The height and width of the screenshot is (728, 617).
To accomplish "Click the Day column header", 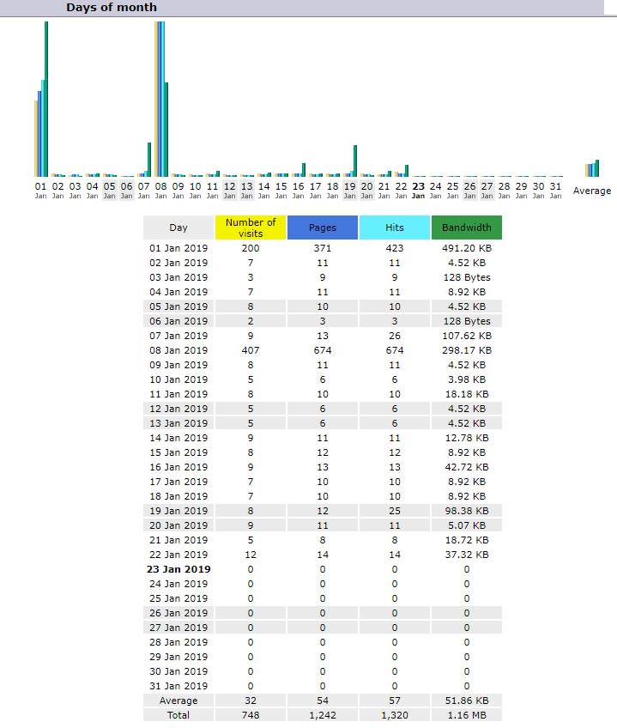I will pos(178,227).
